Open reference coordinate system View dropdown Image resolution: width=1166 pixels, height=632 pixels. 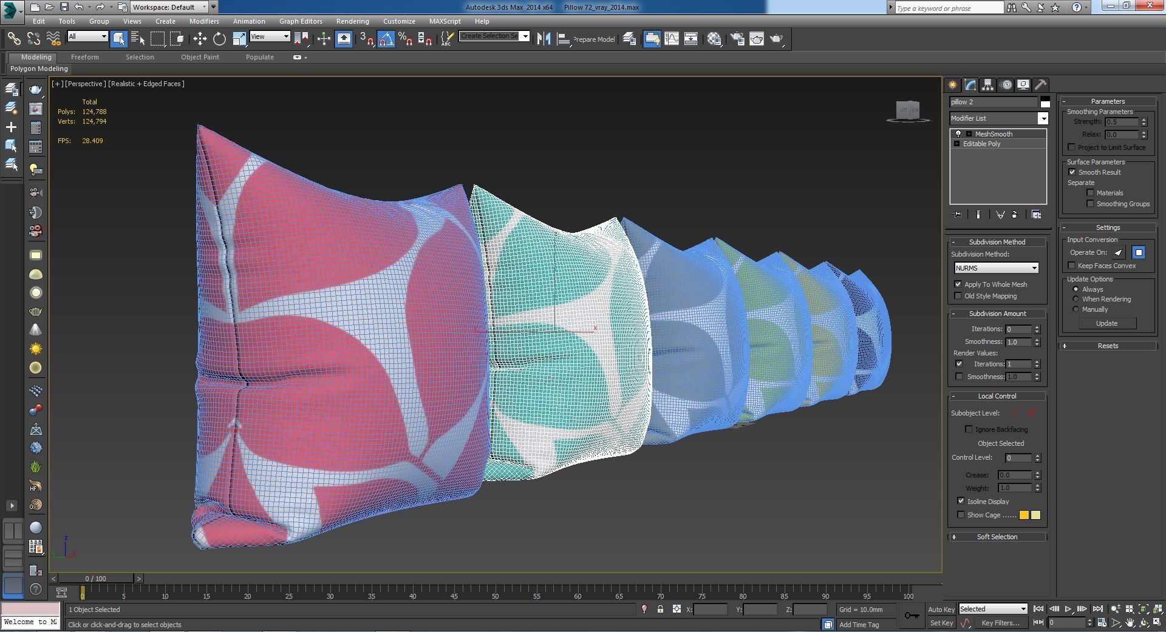click(270, 36)
